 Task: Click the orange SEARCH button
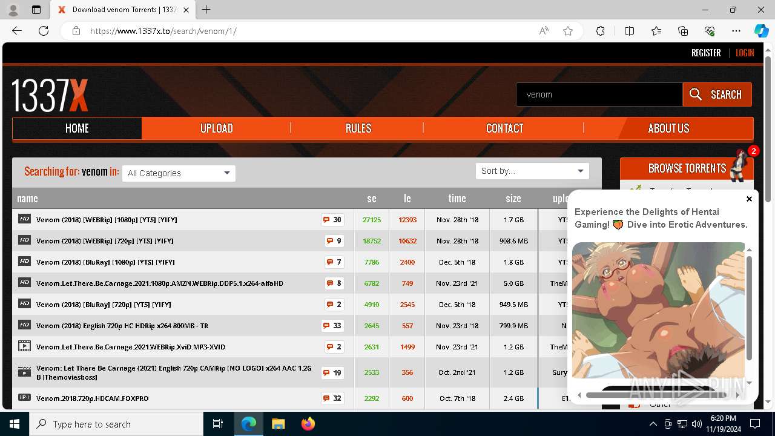(x=717, y=94)
